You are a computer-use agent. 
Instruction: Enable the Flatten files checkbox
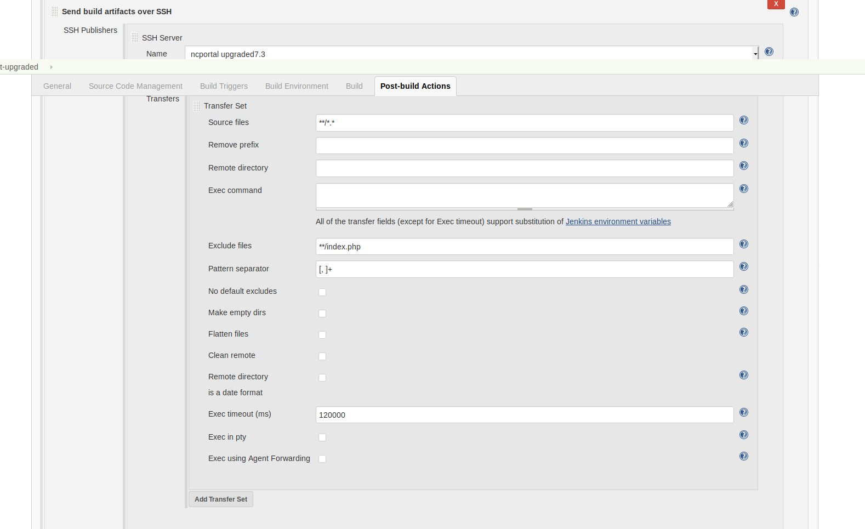pyautogui.click(x=322, y=335)
